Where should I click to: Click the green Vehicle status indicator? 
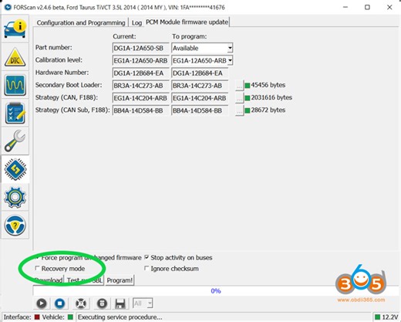[x=70, y=317]
